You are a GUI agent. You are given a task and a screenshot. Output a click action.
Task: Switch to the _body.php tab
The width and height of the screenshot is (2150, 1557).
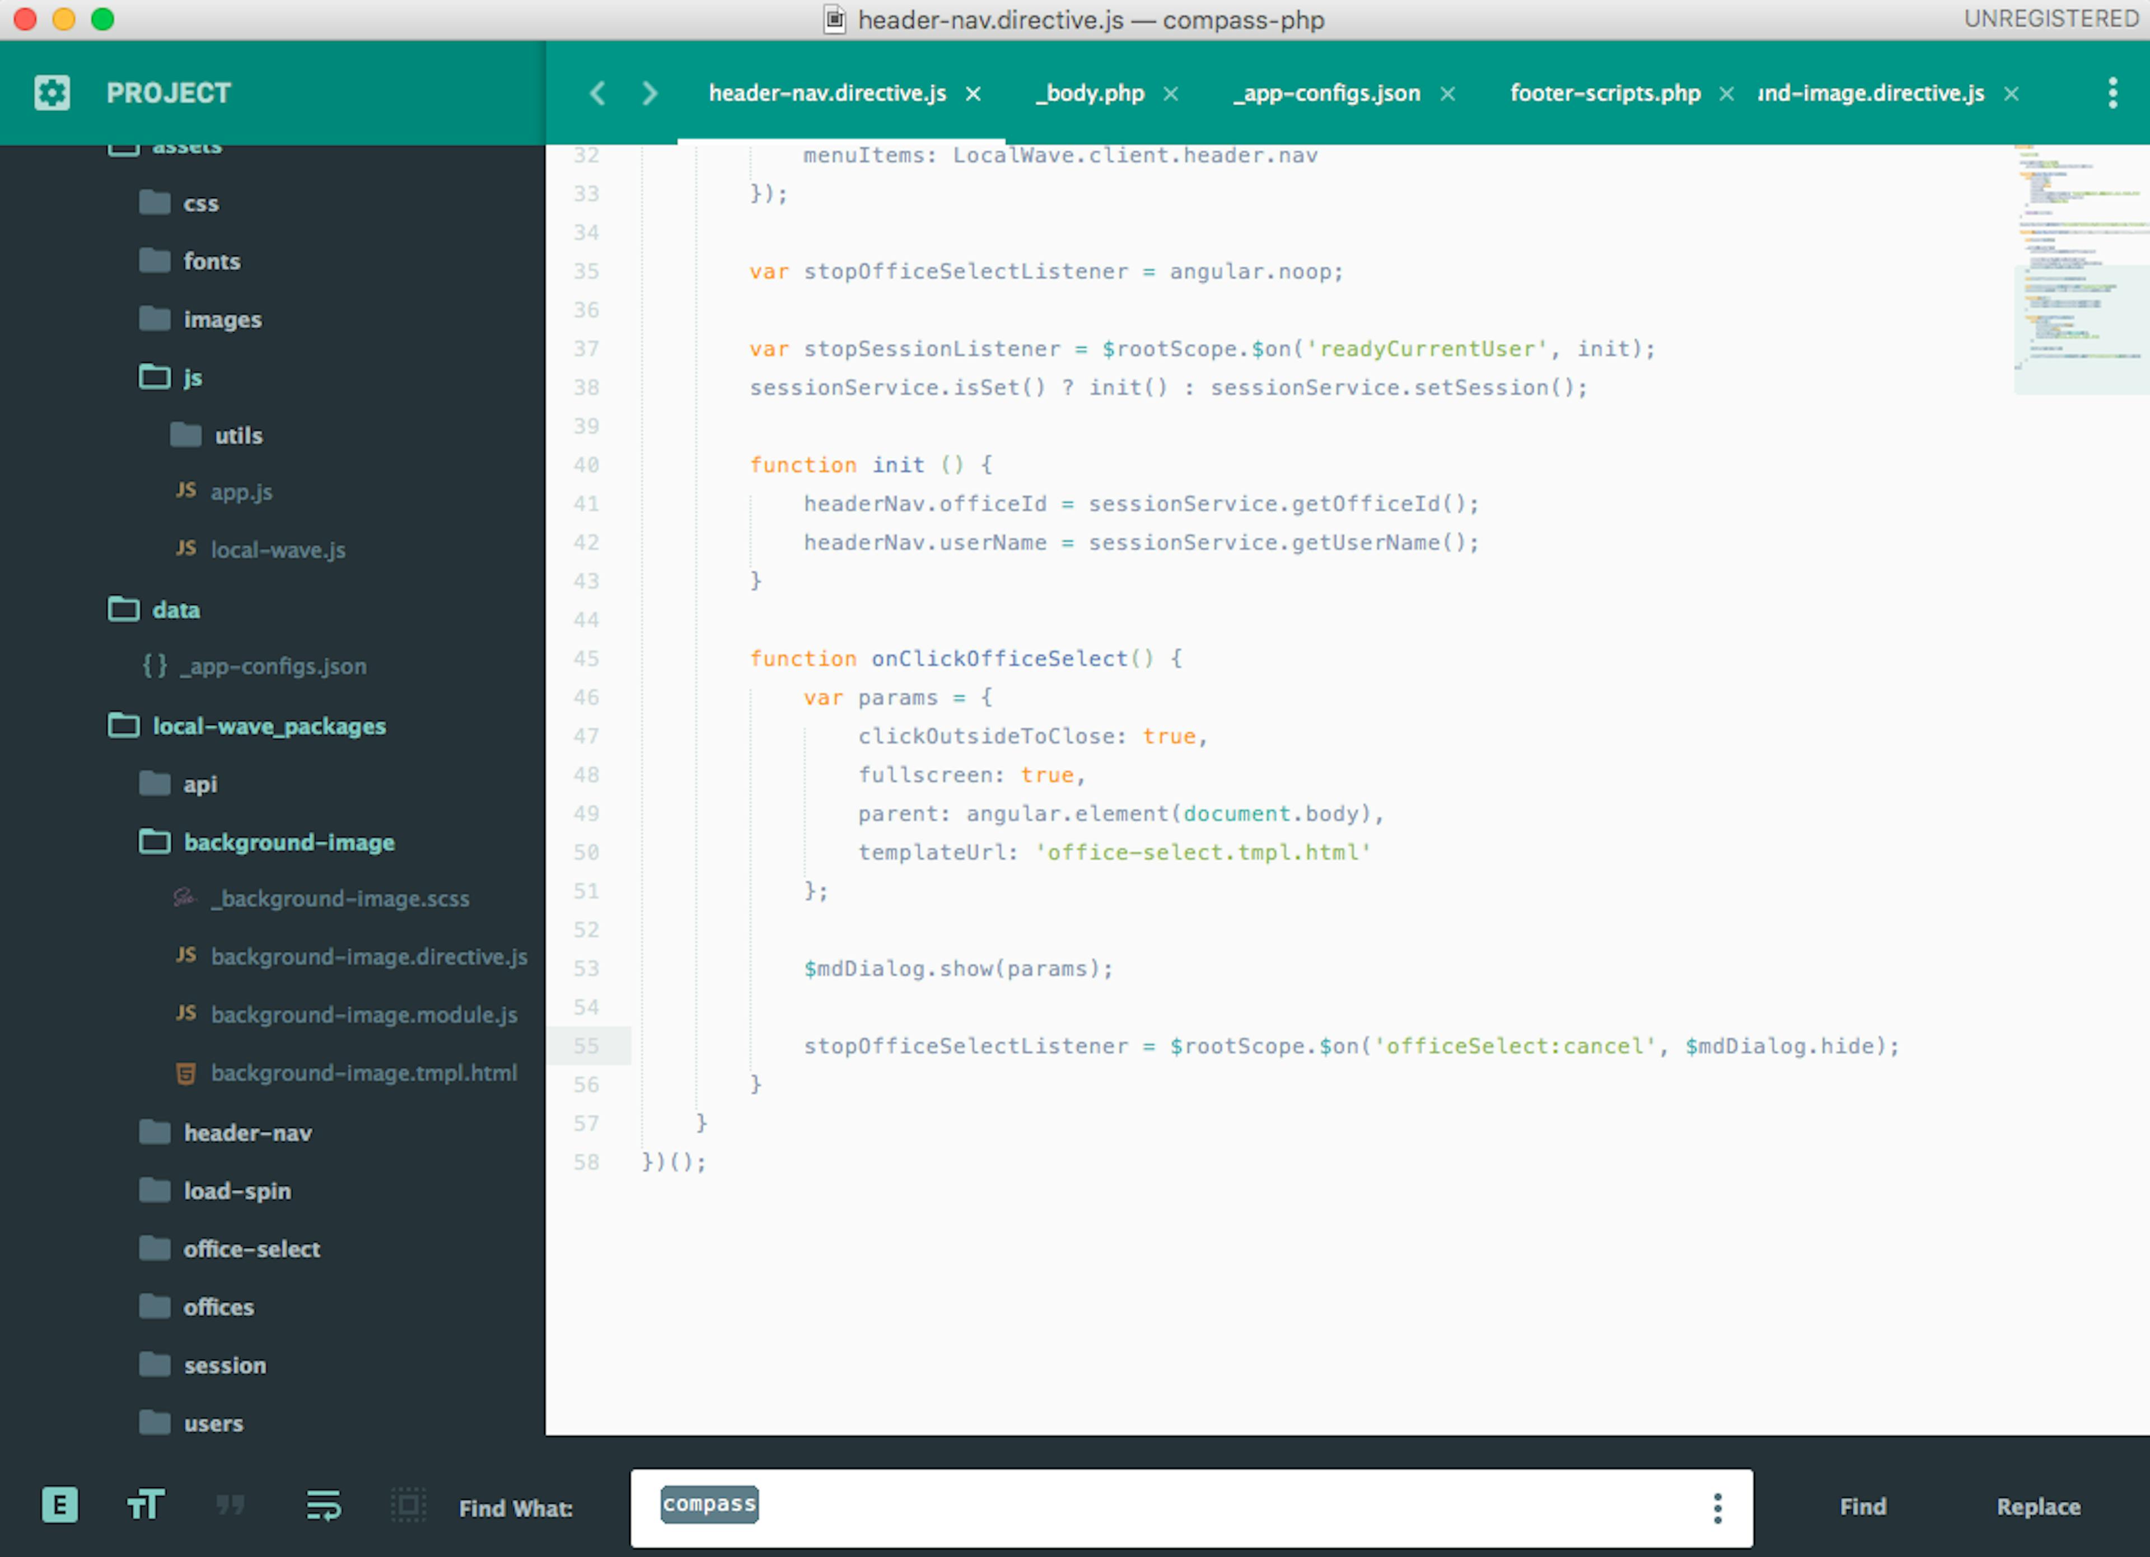click(x=1089, y=93)
